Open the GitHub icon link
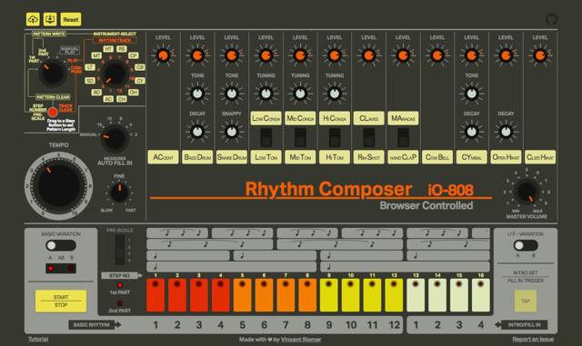Viewport: 582px width, 346px height. click(551, 19)
